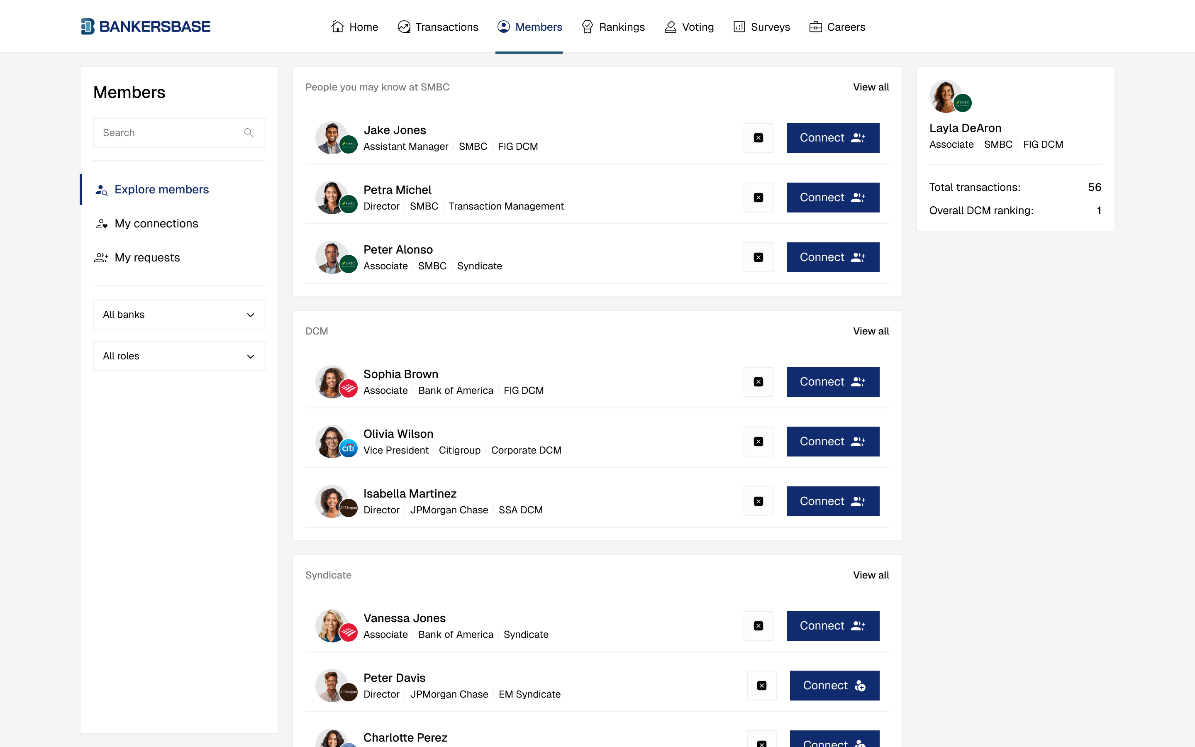This screenshot has width=1195, height=747.
Task: Dismiss Olivia Wilson suggestion with X icon
Action: (758, 442)
